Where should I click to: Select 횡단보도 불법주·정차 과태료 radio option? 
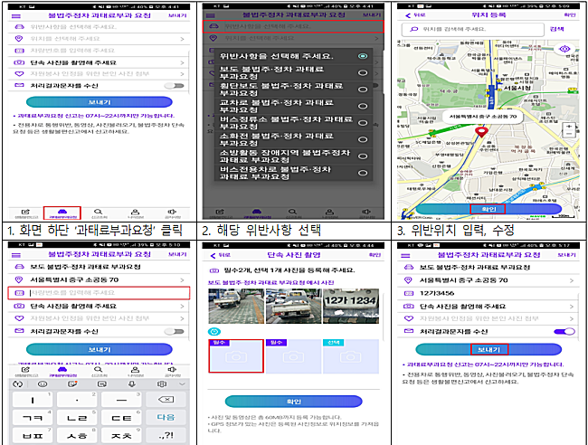pyautogui.click(x=363, y=90)
